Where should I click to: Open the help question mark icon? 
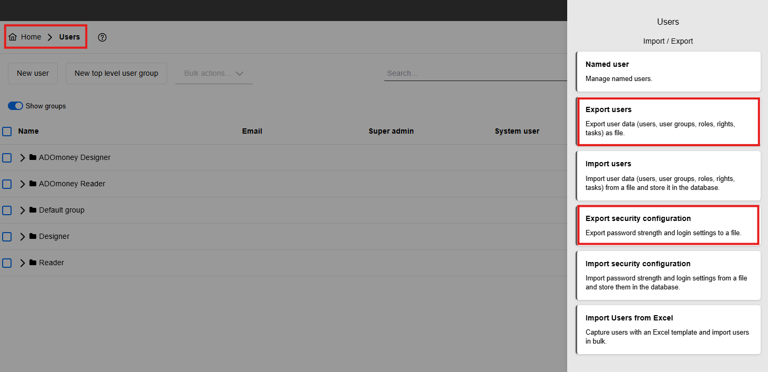(x=102, y=37)
